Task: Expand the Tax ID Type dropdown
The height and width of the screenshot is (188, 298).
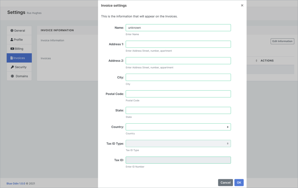Action: 178,143
